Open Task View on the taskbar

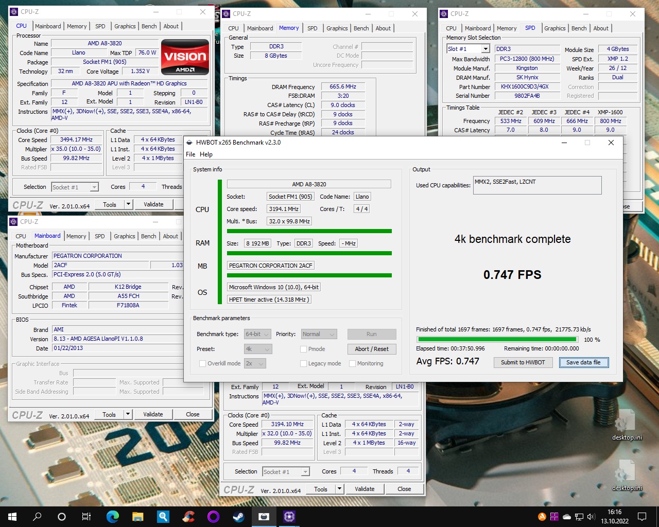click(x=86, y=517)
